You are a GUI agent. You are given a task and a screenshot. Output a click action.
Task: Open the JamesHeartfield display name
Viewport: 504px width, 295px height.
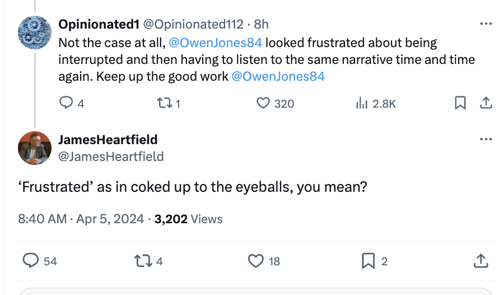coord(108,140)
